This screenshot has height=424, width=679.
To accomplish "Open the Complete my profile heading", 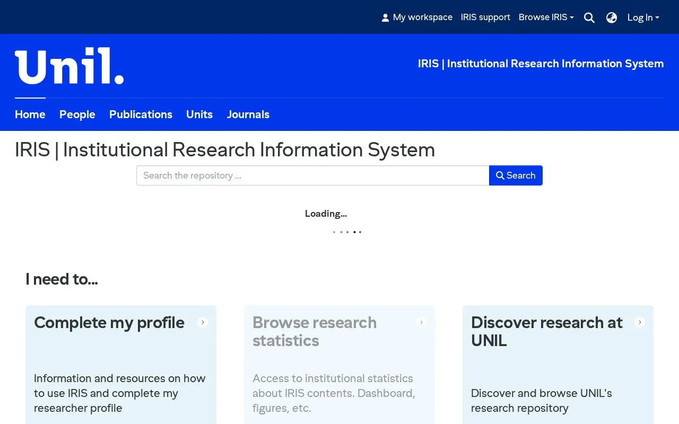I will pyautogui.click(x=109, y=323).
